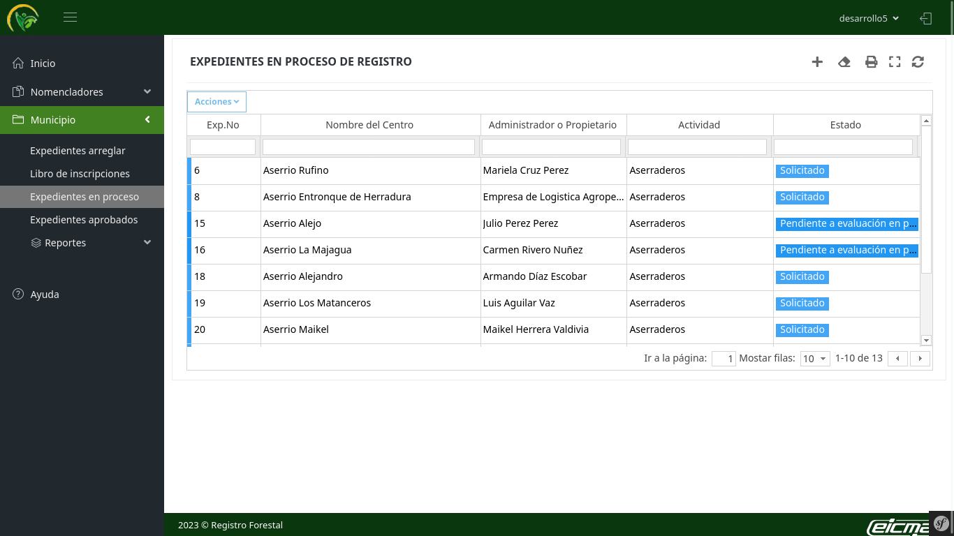The image size is (954, 536).
Task: Print the expedientes table
Action: (871, 62)
